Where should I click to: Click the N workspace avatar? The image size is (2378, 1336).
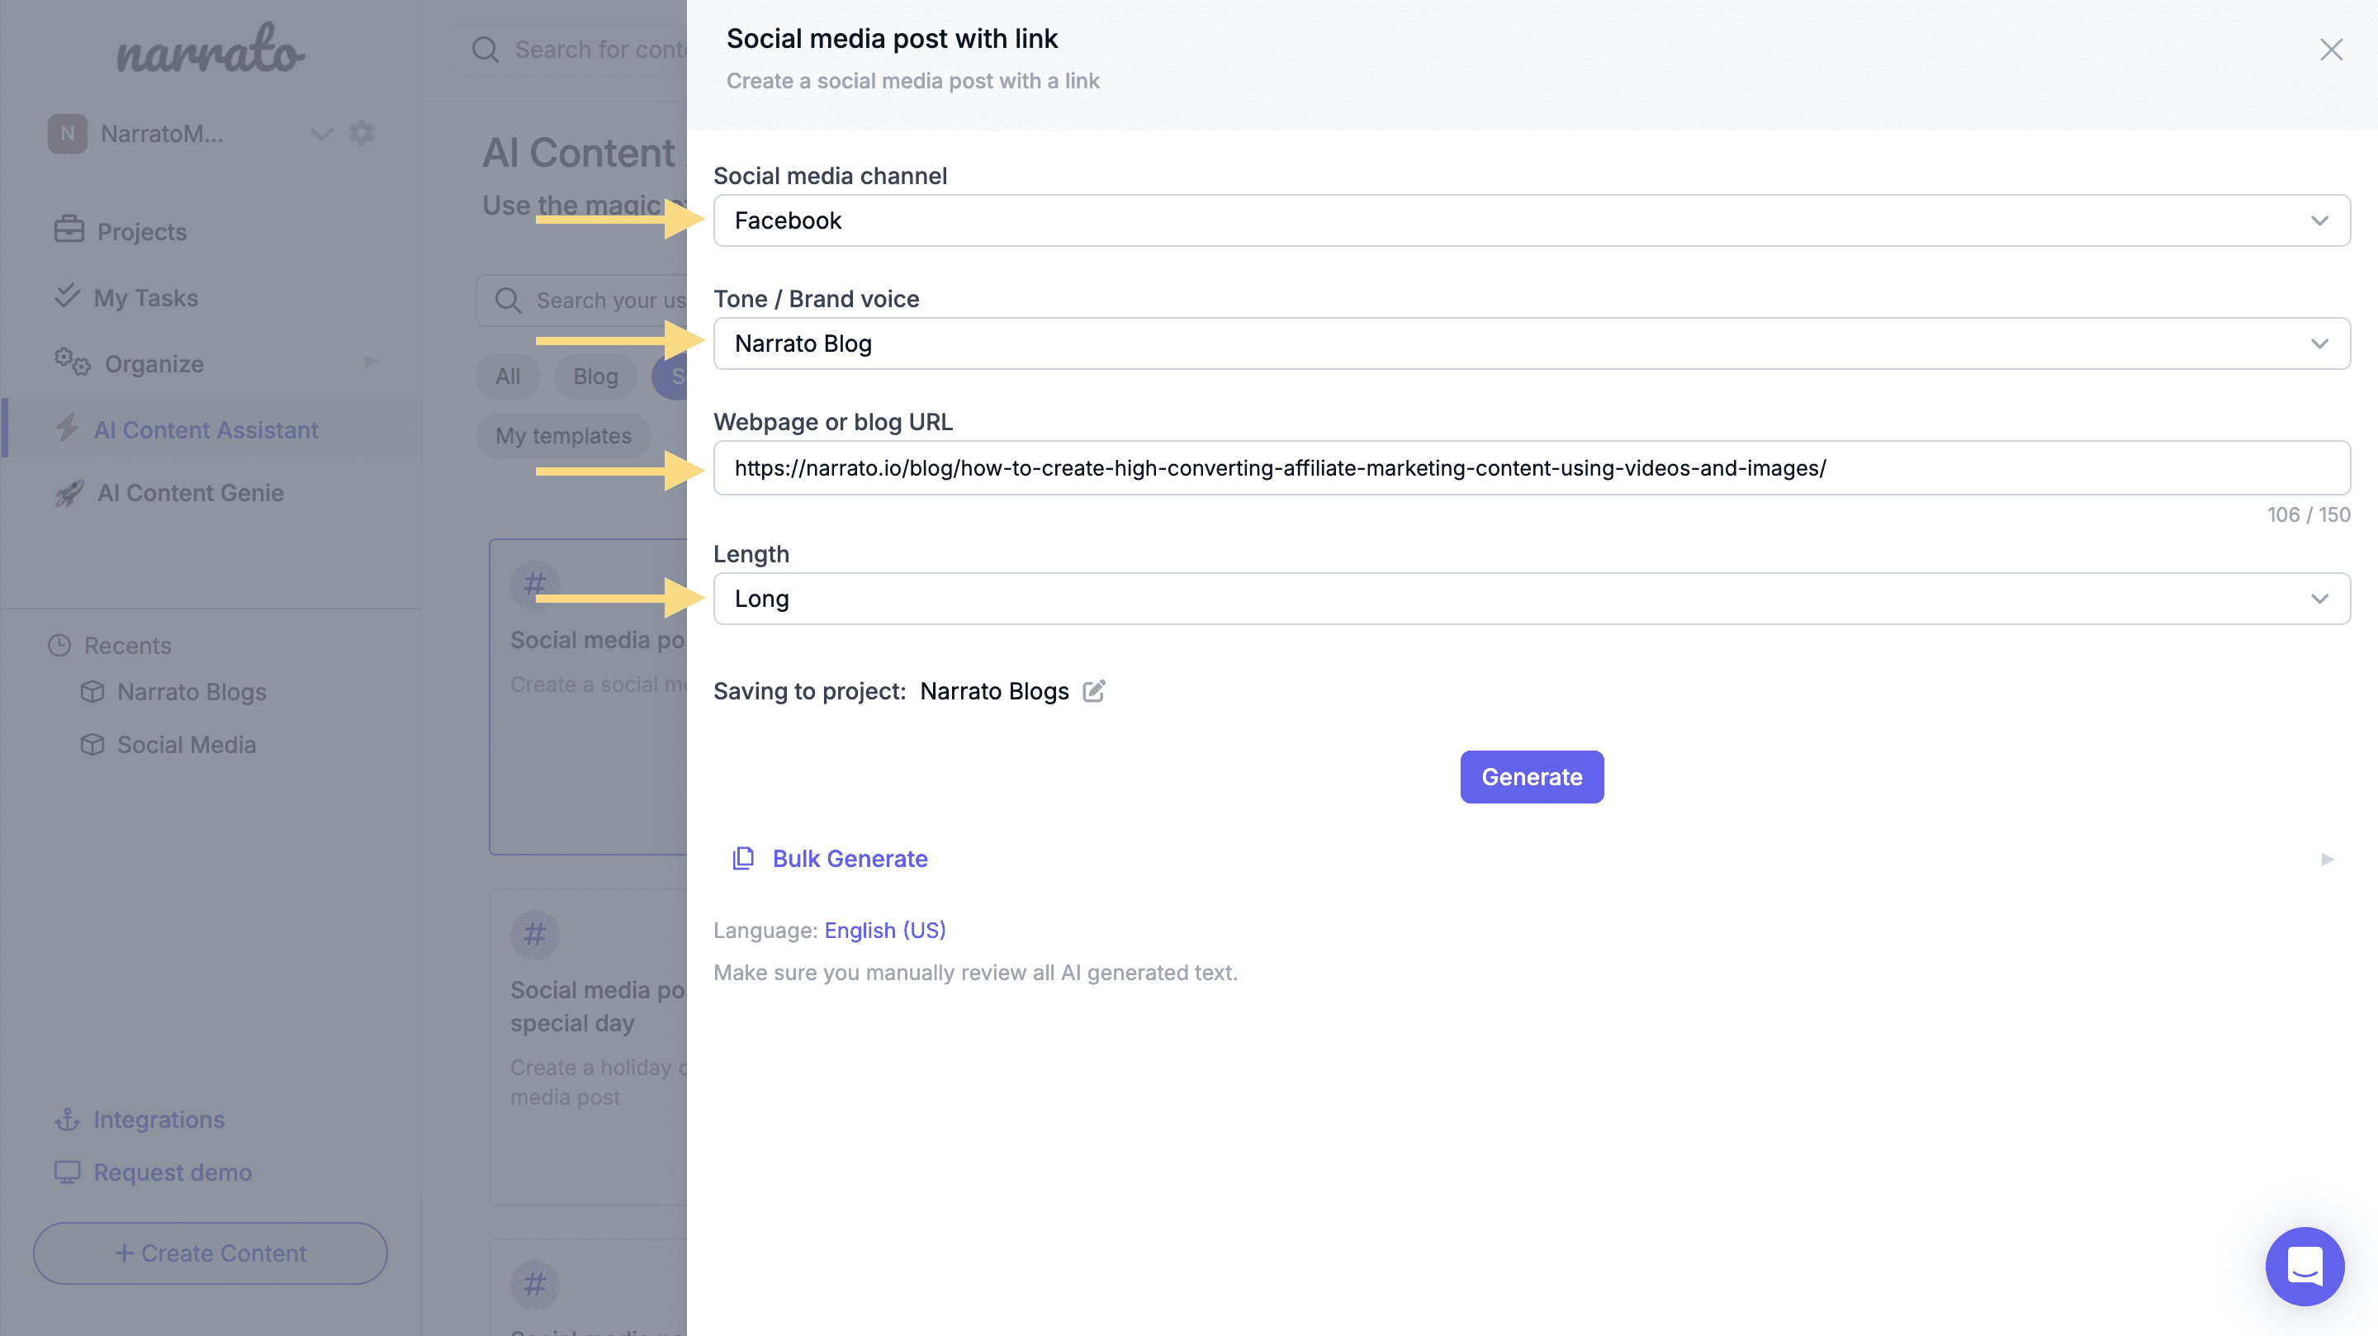pos(68,134)
